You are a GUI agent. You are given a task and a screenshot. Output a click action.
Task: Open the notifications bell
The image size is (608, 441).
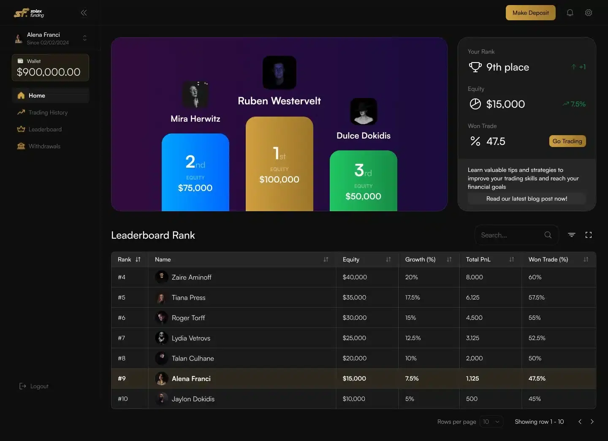(x=570, y=13)
